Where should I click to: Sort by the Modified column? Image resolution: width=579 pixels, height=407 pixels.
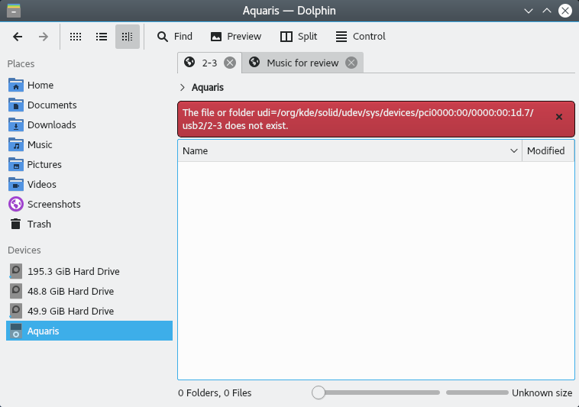tap(548, 151)
